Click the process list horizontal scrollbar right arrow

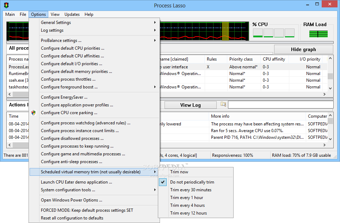(x=324, y=94)
